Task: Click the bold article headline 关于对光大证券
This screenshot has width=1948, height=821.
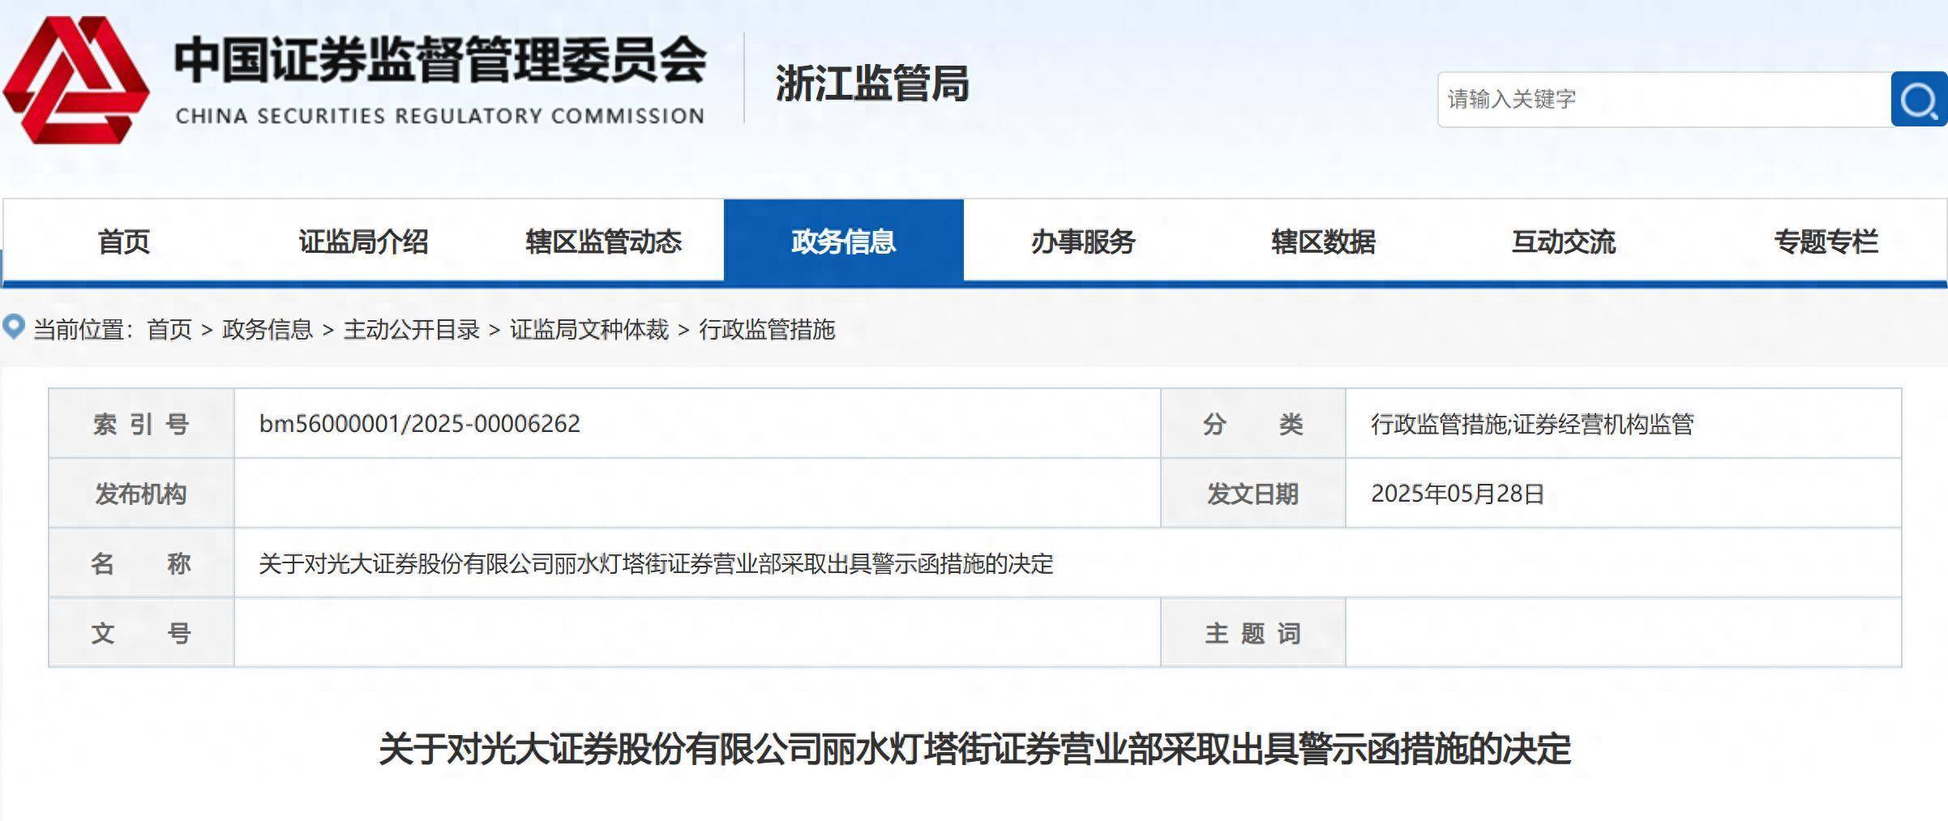Action: coord(975,748)
